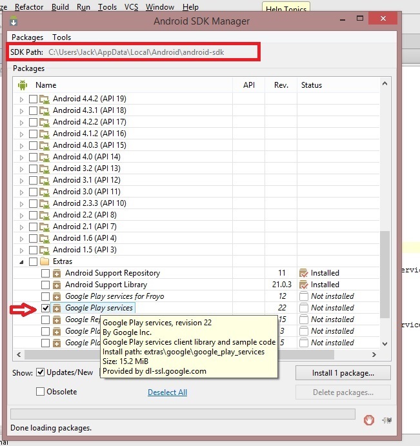
Task: Click the vertical scrollbar down arrow
Action: click(x=385, y=344)
